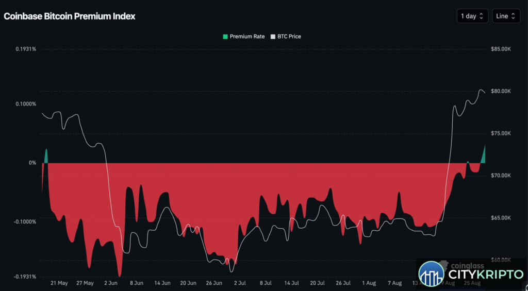Click the 1 Aug date label

tap(369, 283)
